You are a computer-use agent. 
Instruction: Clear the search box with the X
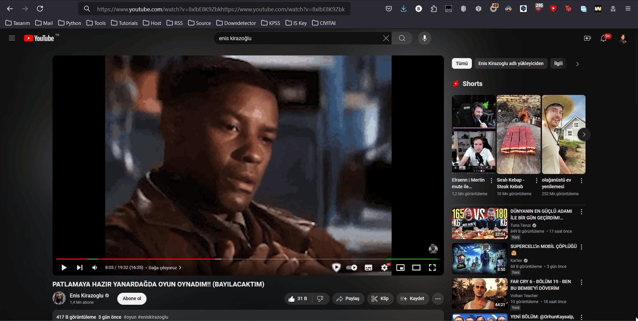click(386, 38)
